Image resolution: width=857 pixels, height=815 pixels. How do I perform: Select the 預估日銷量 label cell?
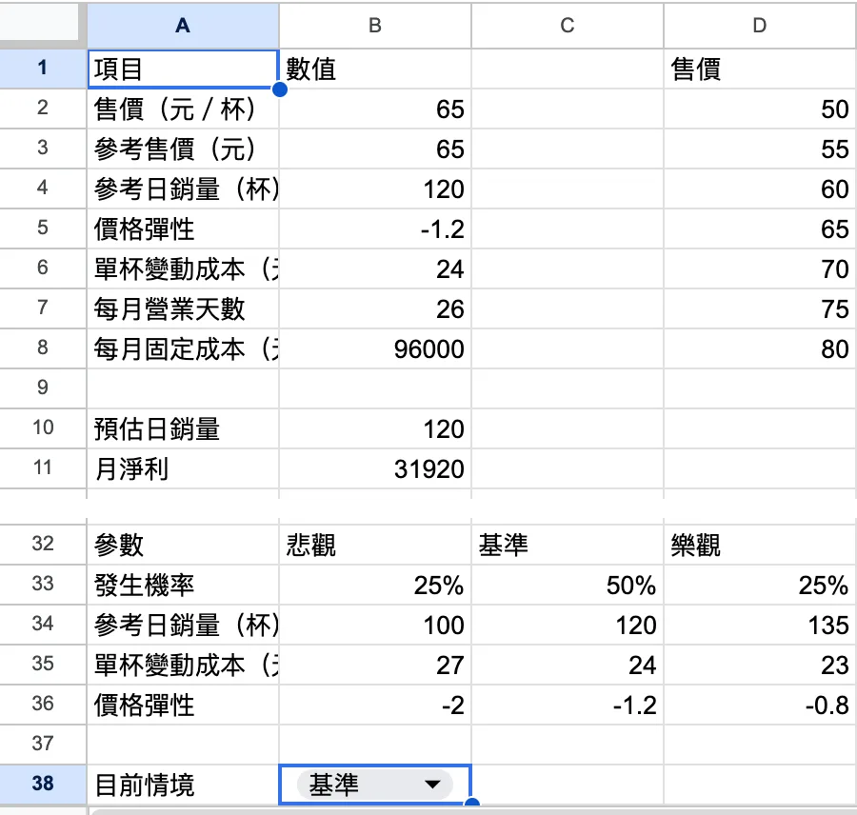[183, 428]
